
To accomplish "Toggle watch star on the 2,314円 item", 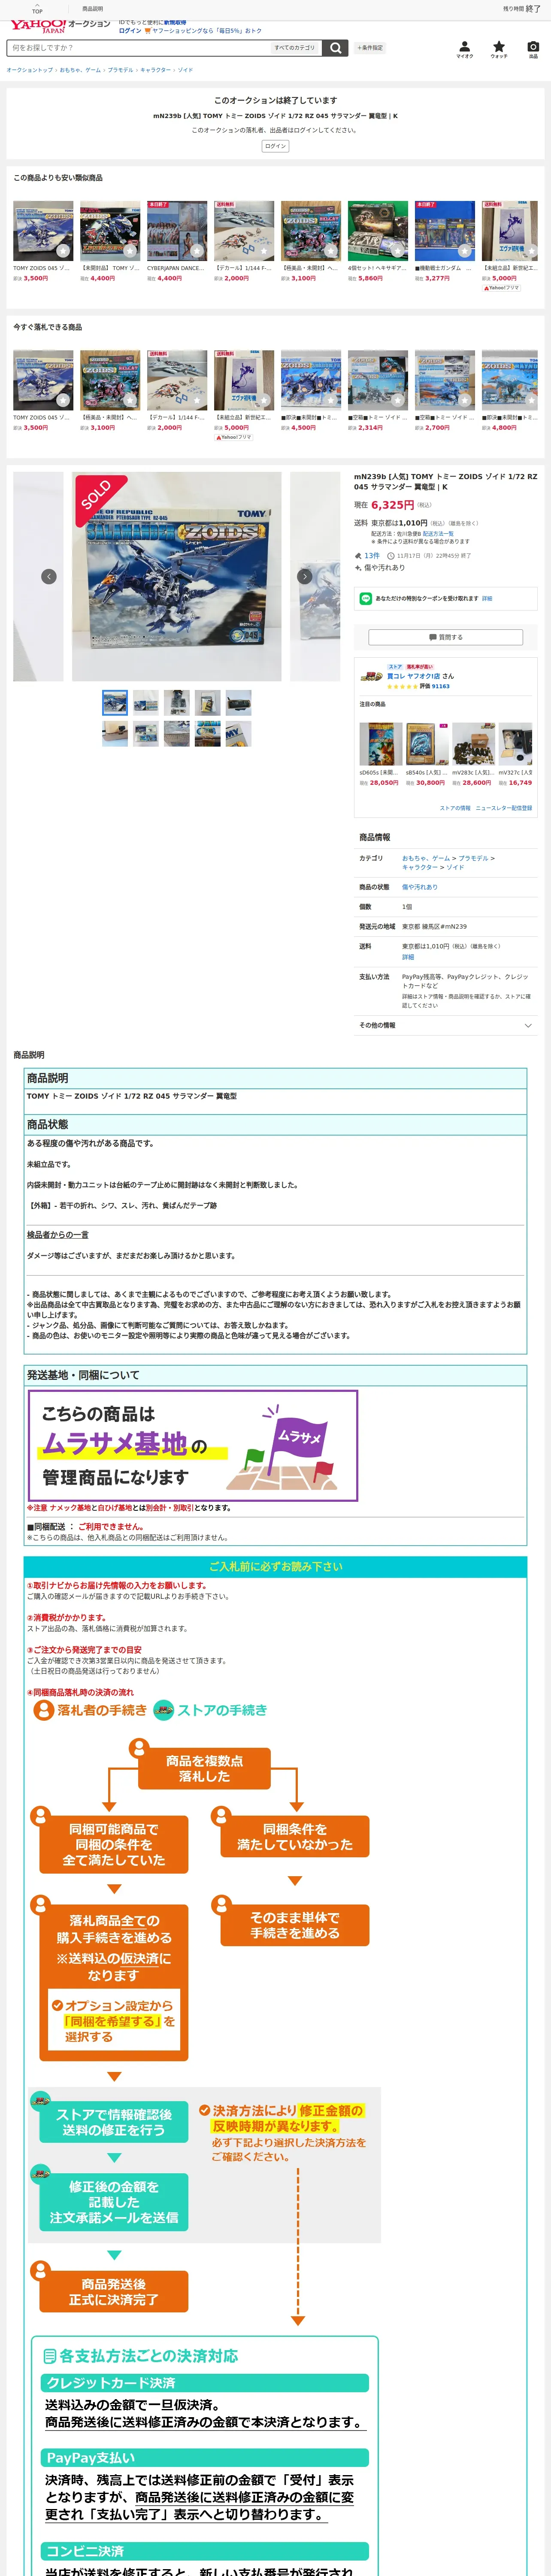I will pyautogui.click(x=398, y=400).
